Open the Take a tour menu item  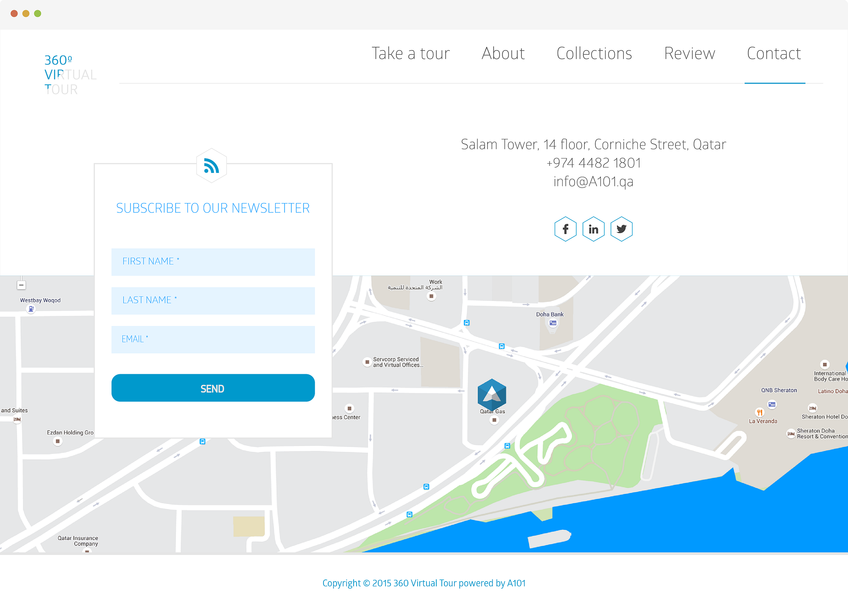pyautogui.click(x=410, y=54)
